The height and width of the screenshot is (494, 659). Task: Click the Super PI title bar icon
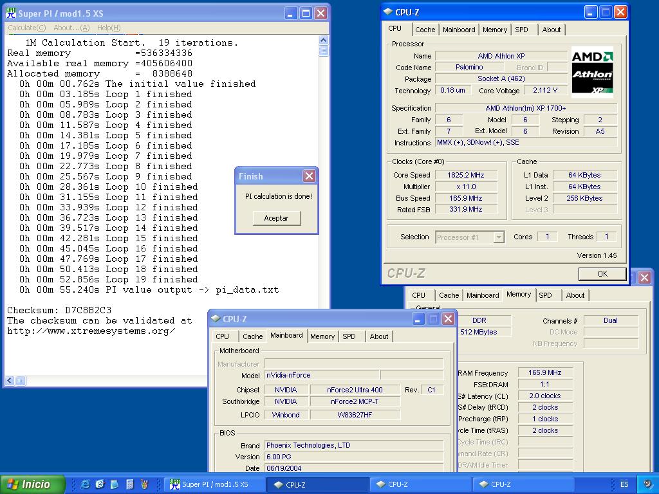point(10,13)
